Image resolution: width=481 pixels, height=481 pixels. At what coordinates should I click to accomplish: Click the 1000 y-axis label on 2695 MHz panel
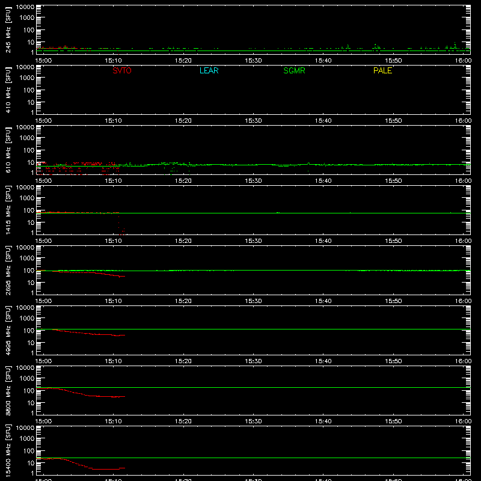27,259
